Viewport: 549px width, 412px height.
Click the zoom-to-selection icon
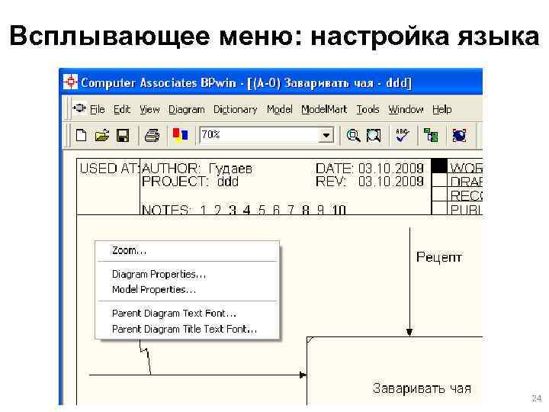(374, 135)
